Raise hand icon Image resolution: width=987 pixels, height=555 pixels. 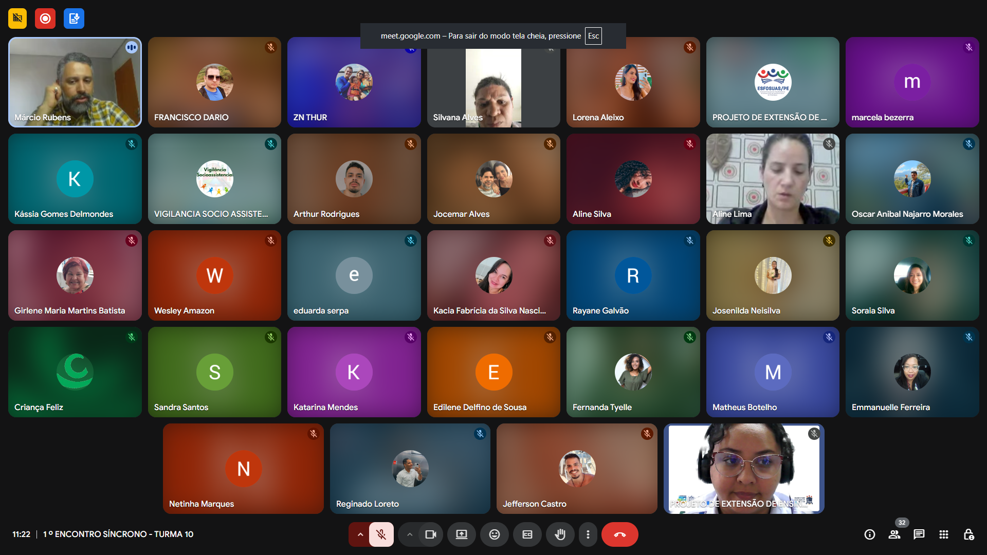560,534
